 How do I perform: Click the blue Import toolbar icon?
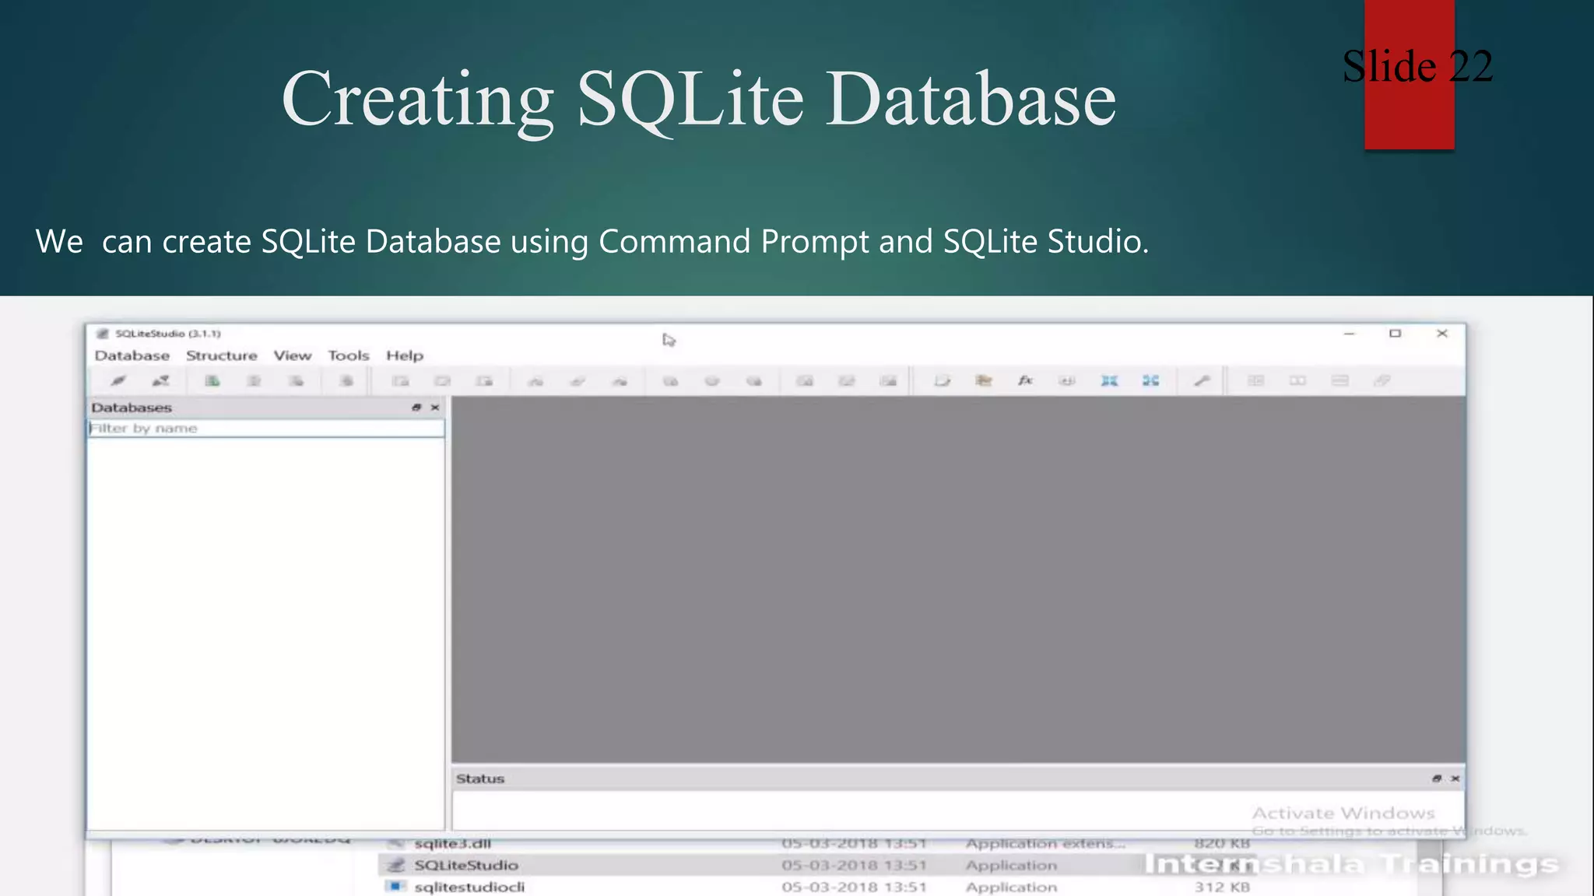1109,381
